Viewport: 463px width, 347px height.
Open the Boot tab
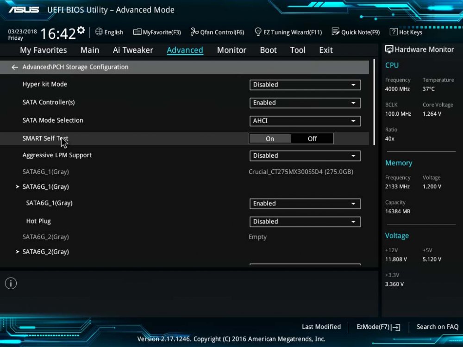pos(268,50)
